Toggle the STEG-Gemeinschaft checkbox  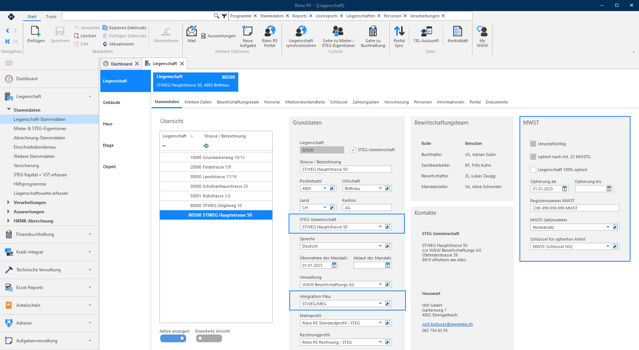click(353, 150)
